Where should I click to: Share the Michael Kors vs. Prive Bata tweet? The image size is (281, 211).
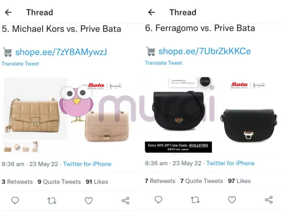(126, 201)
